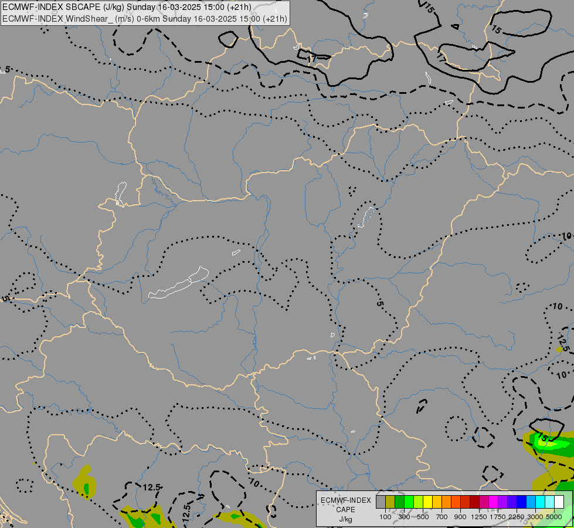
Task: Click the WindShear 0-6km title line
Action: 145,19
